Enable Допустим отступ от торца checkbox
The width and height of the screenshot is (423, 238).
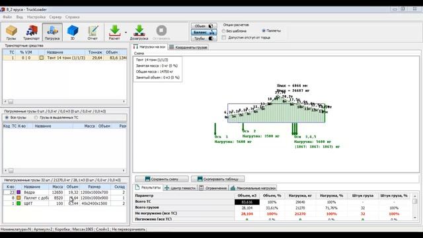(x=223, y=38)
